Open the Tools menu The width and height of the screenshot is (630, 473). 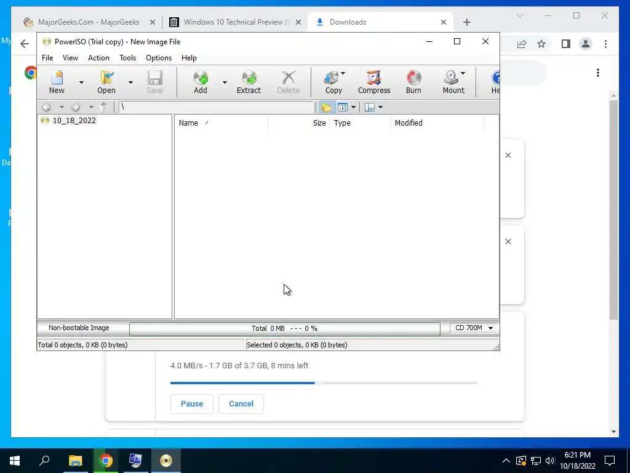coord(128,58)
